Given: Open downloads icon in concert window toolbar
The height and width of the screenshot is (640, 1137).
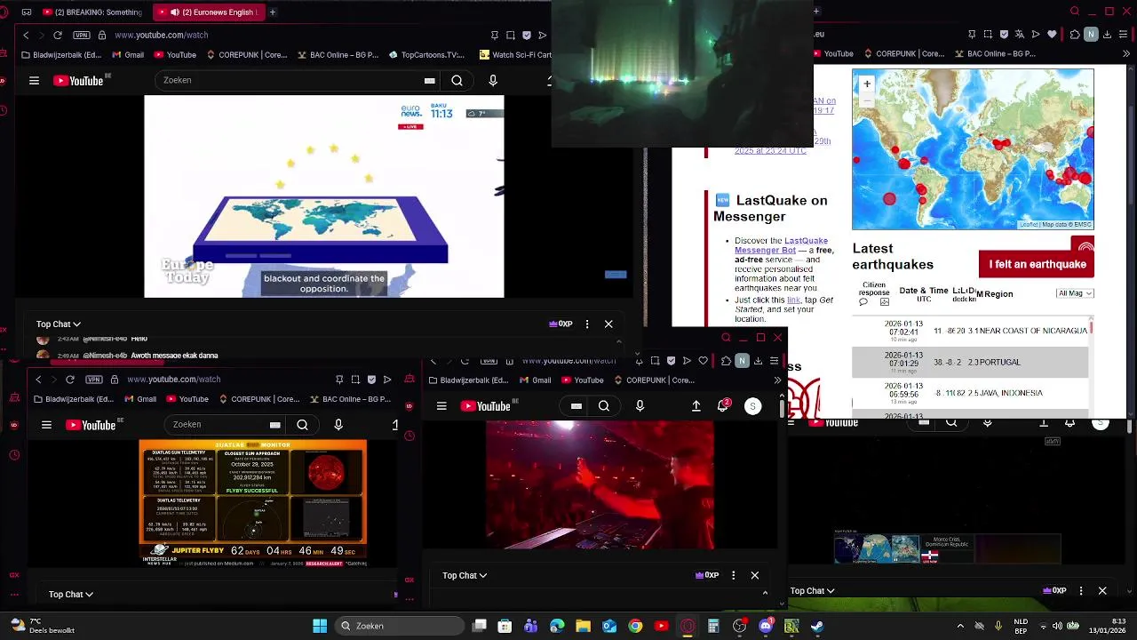Looking at the screenshot, I should tap(758, 361).
